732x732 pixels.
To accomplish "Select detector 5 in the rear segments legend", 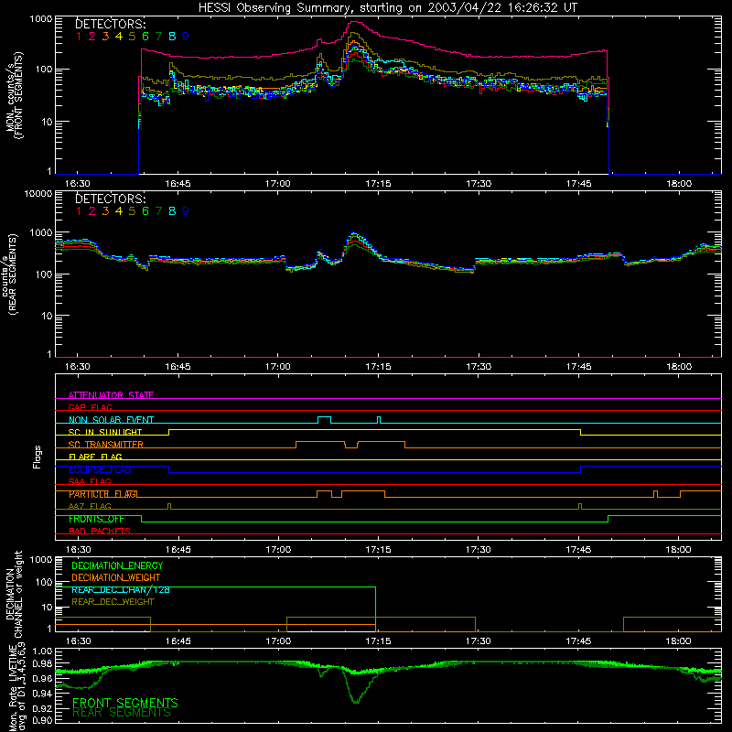I will click(x=132, y=211).
